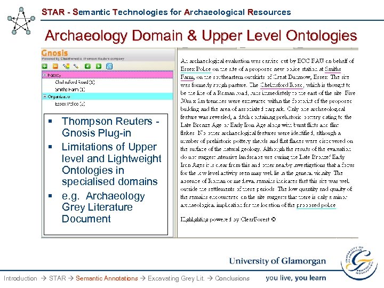Screen dimensions: 384x288
Task: Click the University of Glamorgan crest
Action: tap(359, 262)
